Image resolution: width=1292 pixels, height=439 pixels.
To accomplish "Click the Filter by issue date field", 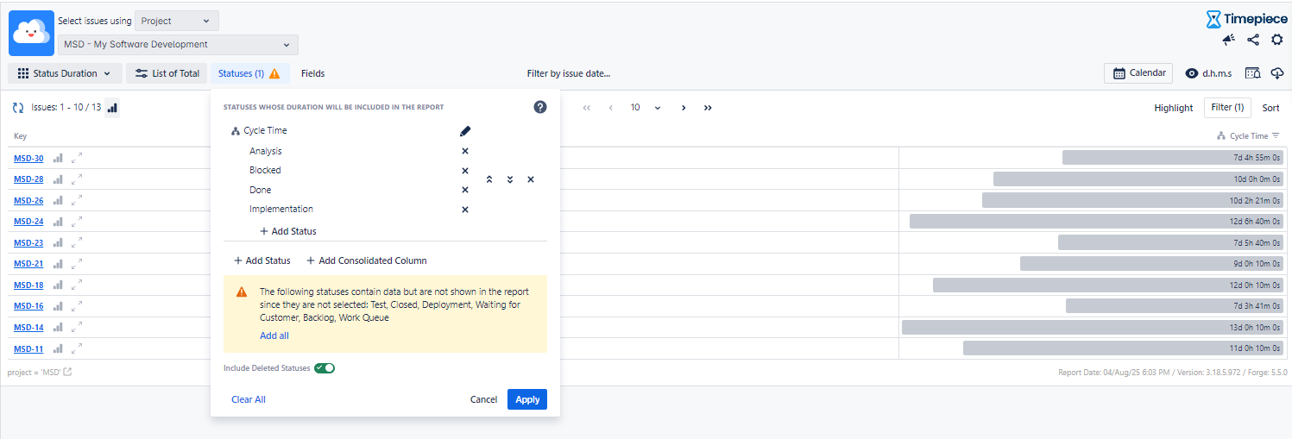I will [569, 73].
